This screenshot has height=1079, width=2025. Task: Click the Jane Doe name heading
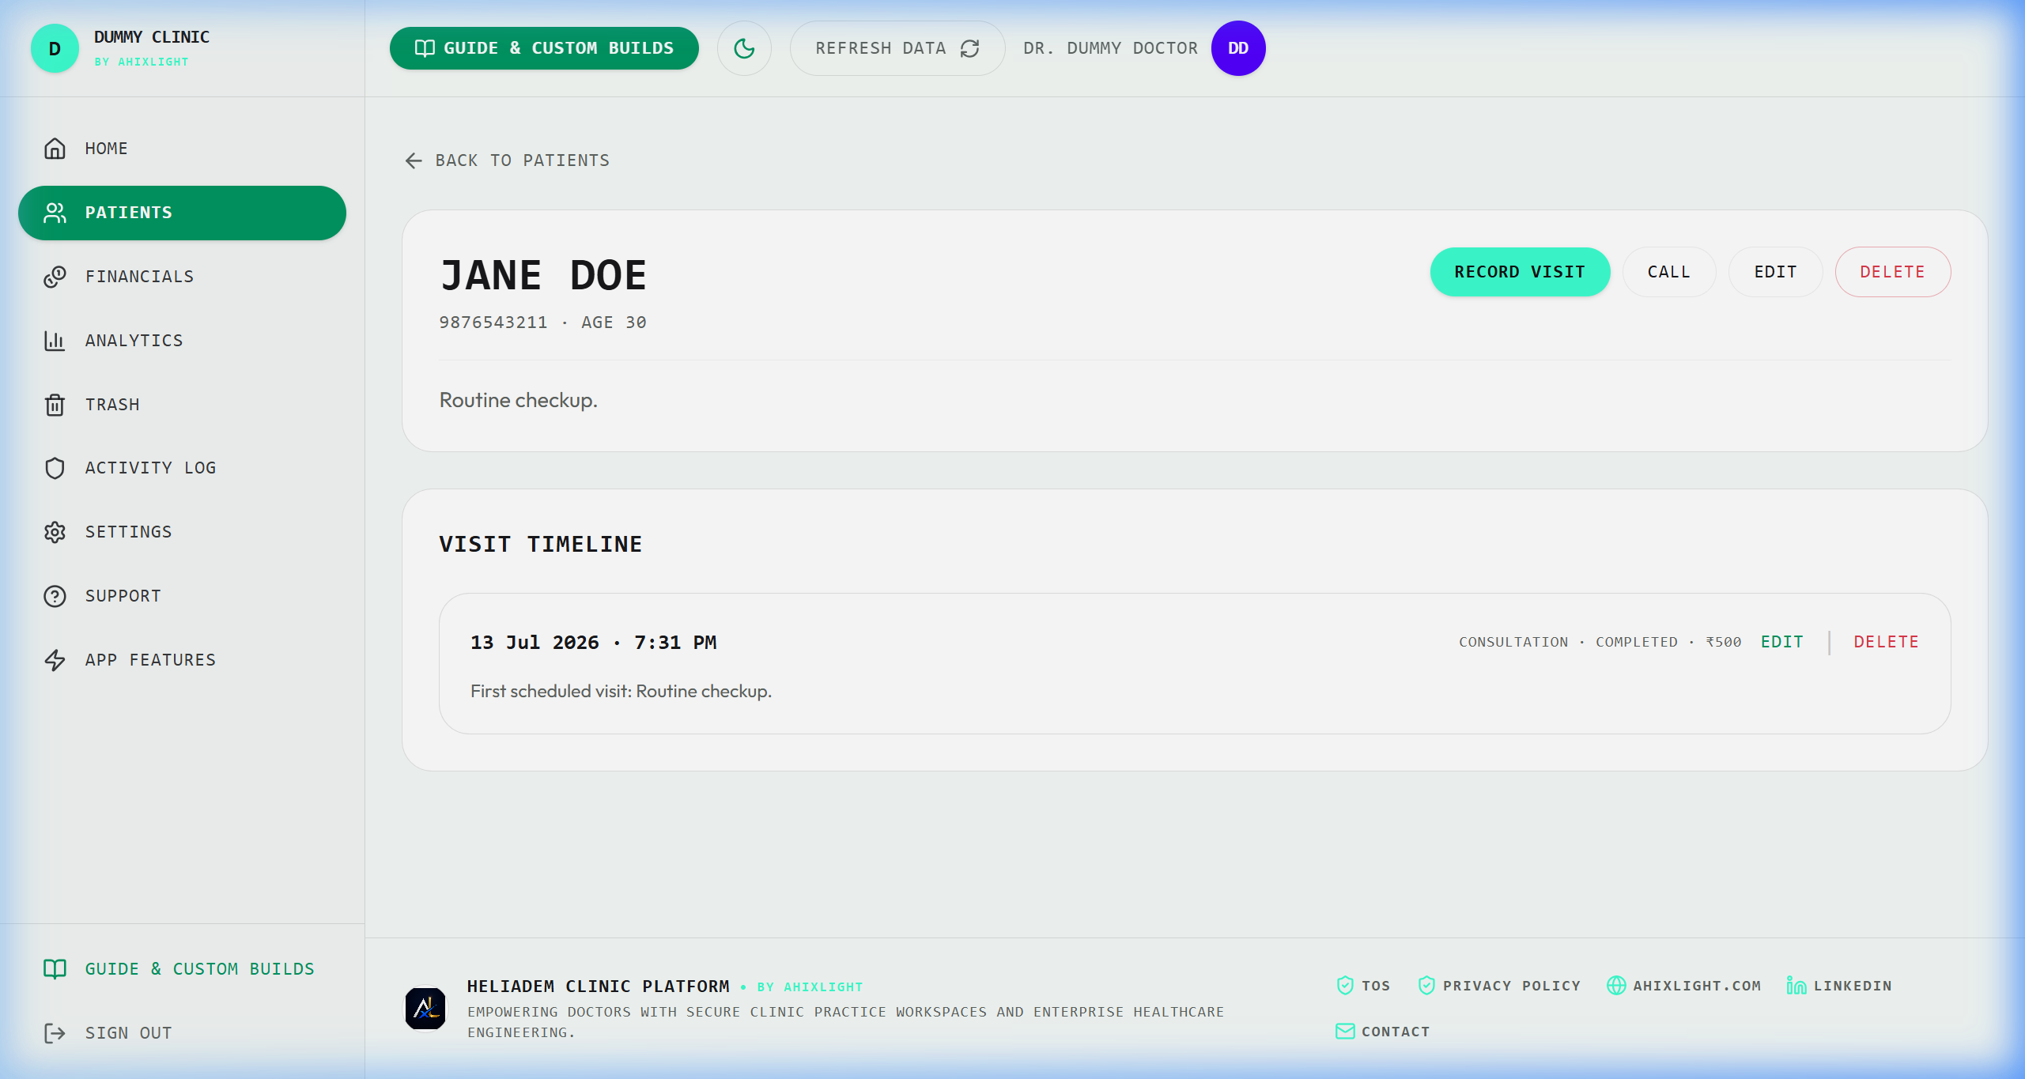point(543,276)
